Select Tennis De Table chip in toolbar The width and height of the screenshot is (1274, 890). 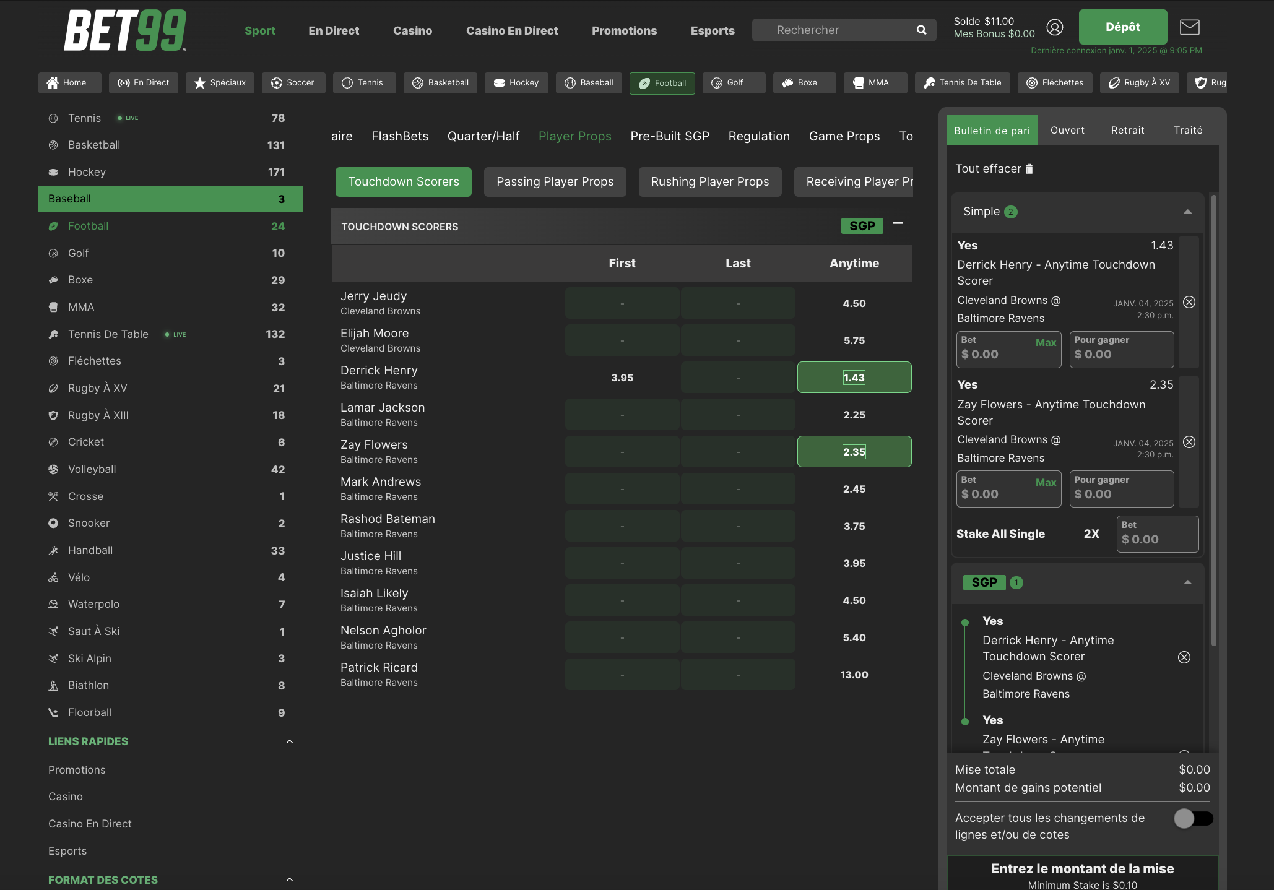click(x=963, y=83)
